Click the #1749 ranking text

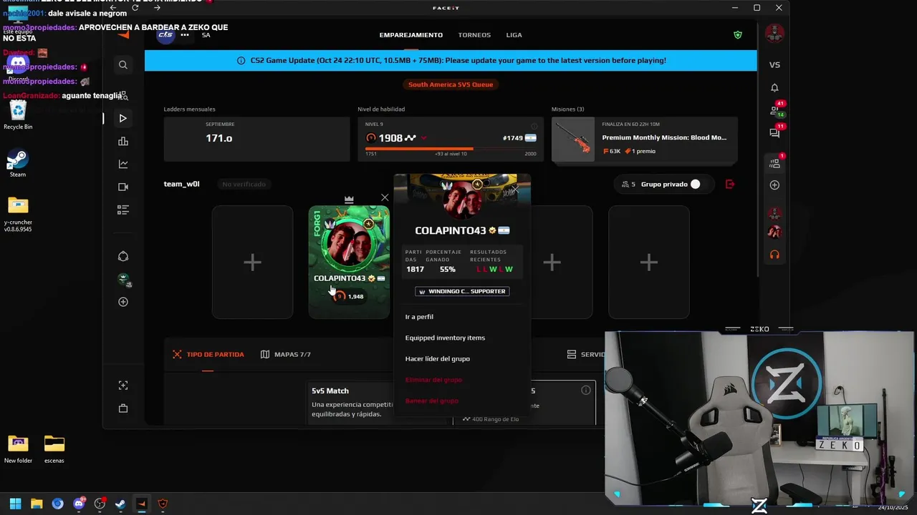(x=513, y=138)
